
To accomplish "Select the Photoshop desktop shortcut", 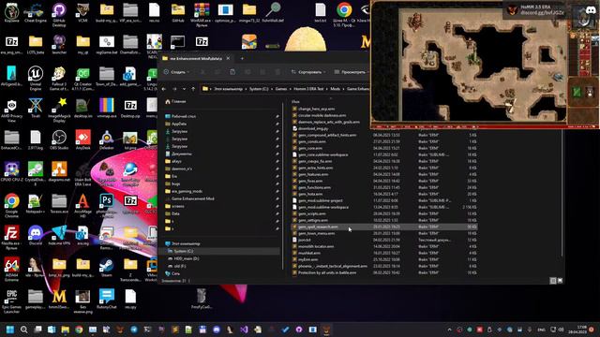I will pyautogui.click(x=106, y=205).
